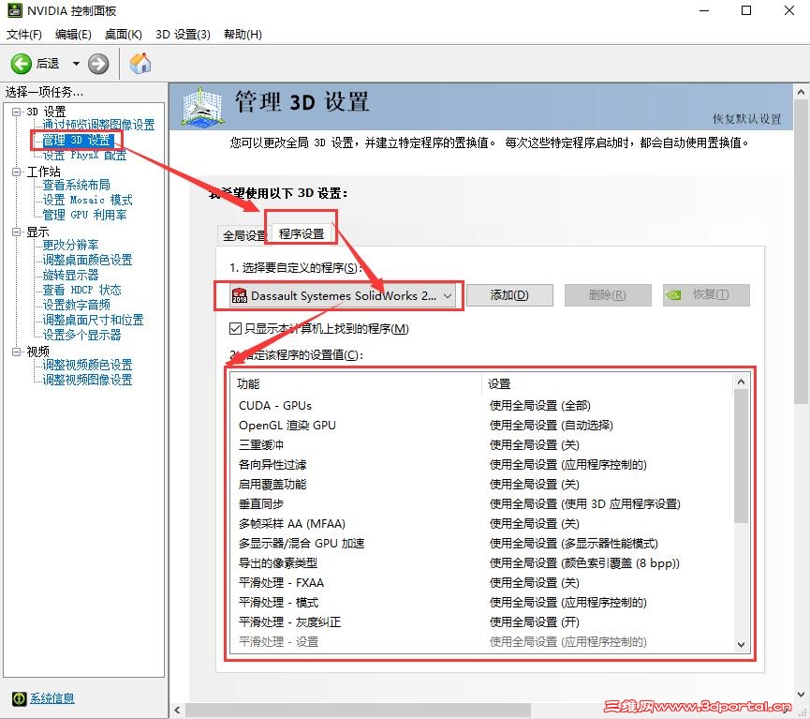Click the 恢复(T) button
Viewport: 810px width, 719px height.
706,295
